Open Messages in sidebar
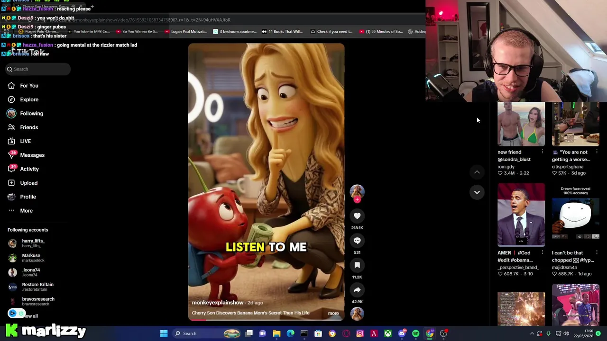Image resolution: width=607 pixels, height=341 pixels. [x=26, y=155]
